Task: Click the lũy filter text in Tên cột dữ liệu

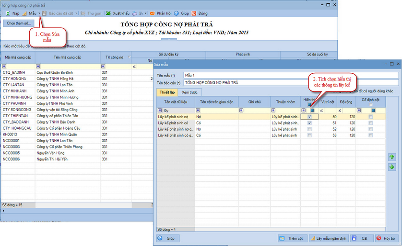Action: click(x=166, y=111)
